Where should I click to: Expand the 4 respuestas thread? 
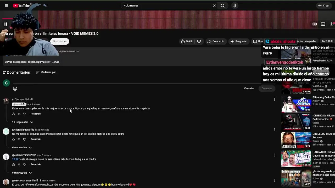22,148
